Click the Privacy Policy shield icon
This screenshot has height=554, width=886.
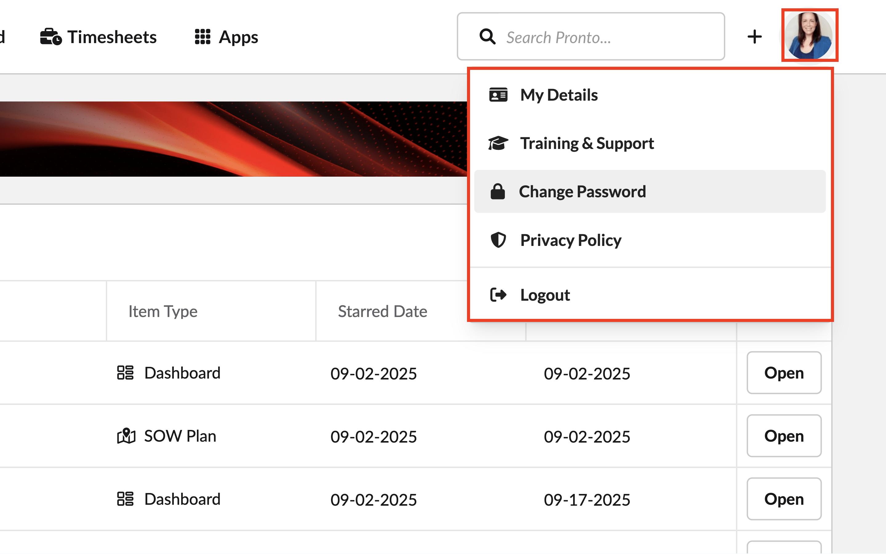click(498, 240)
